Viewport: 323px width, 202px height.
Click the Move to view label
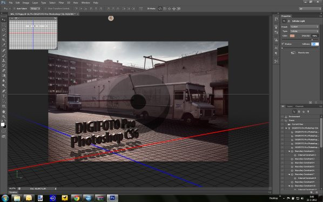304,53
